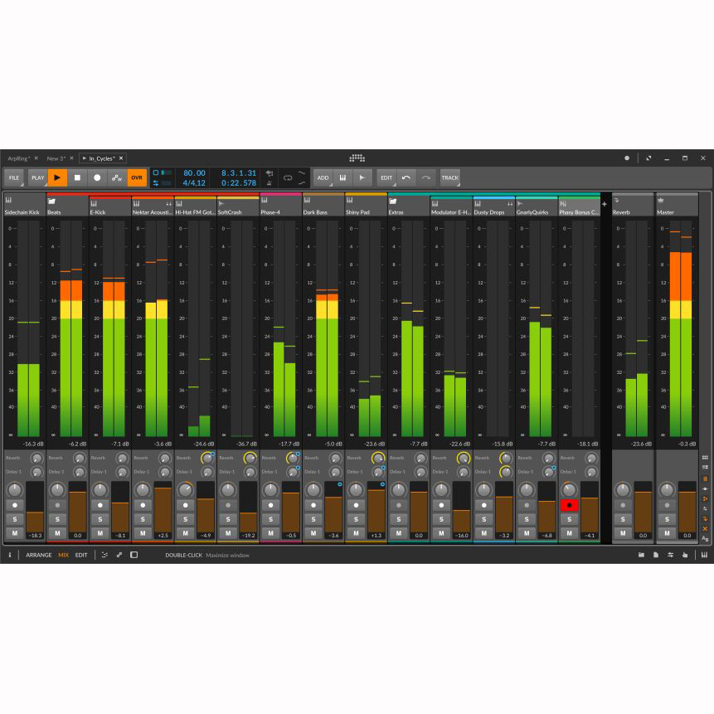714x714 pixels.
Task: Click the Undo arrow
Action: (x=406, y=177)
